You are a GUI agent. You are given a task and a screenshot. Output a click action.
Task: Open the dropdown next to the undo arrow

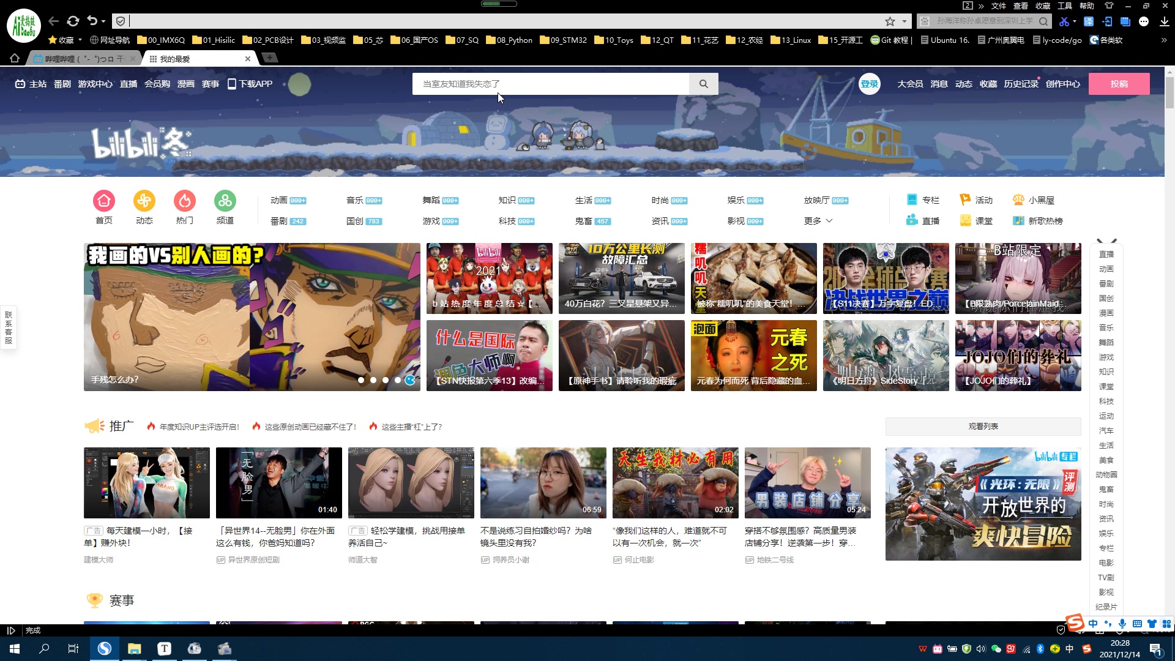103,21
